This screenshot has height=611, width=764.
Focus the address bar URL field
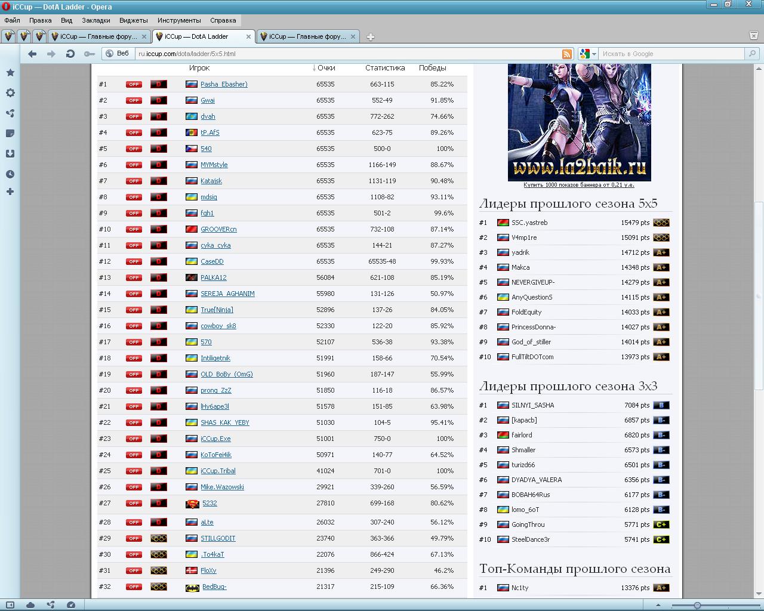point(348,54)
